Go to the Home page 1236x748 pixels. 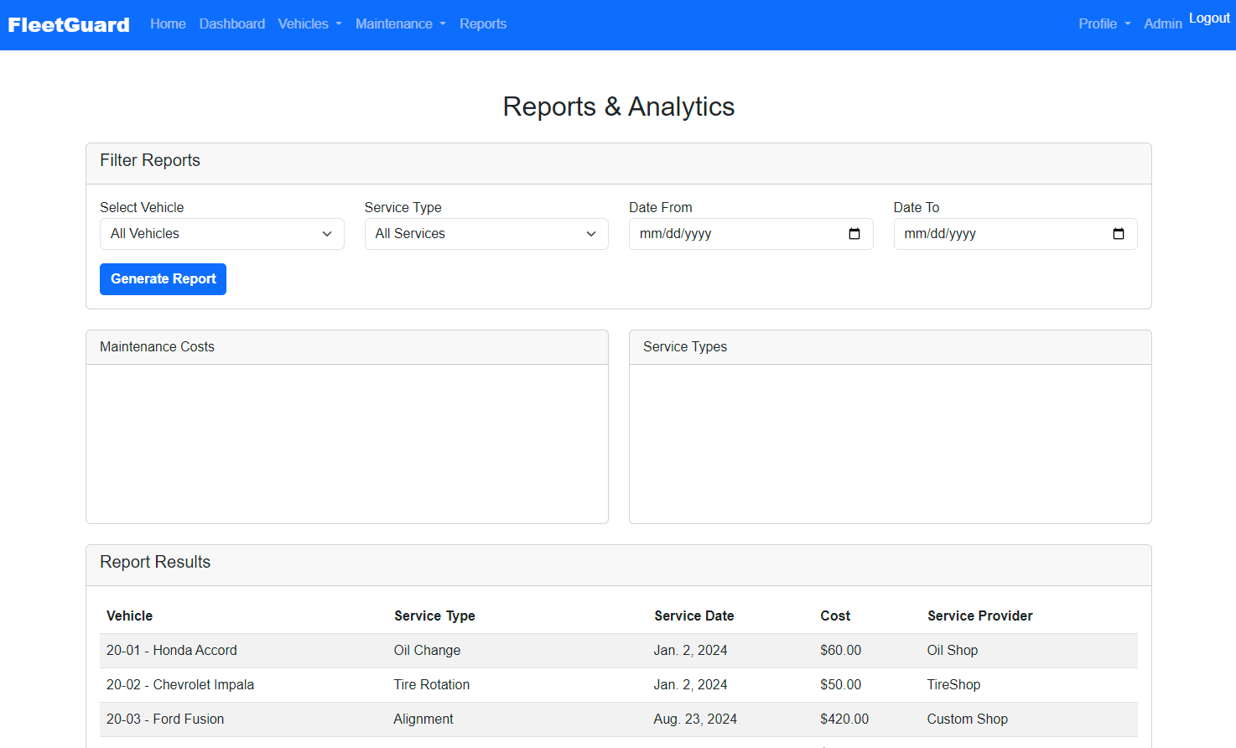168,24
